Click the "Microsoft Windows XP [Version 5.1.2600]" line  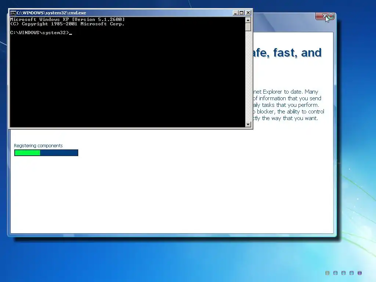(x=68, y=19)
